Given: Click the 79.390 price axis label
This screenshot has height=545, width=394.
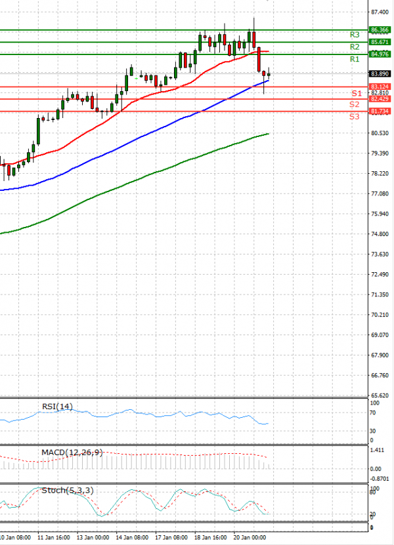Looking at the screenshot, I should point(380,153).
